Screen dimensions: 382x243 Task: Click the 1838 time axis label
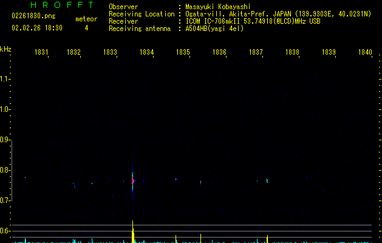pyautogui.click(x=292, y=52)
